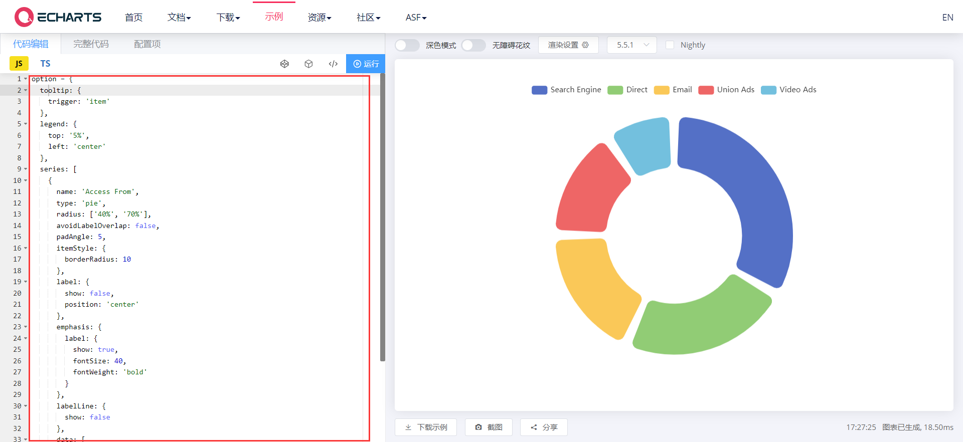The height and width of the screenshot is (442, 963).
Task: Click code line "padAngle: 5,"
Action: click(x=81, y=237)
